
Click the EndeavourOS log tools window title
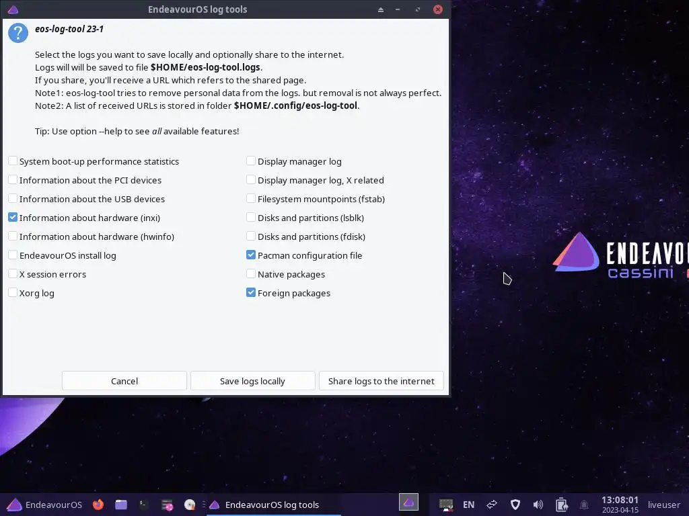coord(197,9)
